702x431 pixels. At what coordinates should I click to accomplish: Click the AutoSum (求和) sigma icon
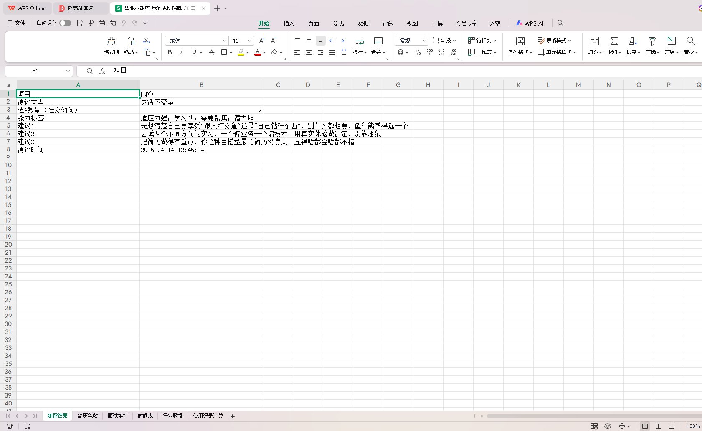tap(613, 41)
